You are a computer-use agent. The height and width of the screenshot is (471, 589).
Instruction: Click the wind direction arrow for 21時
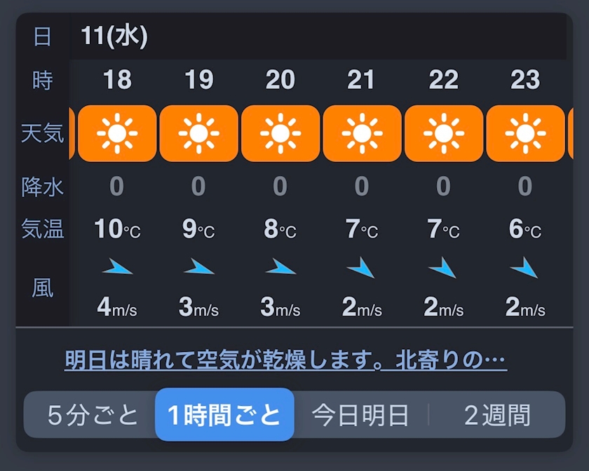tap(361, 267)
